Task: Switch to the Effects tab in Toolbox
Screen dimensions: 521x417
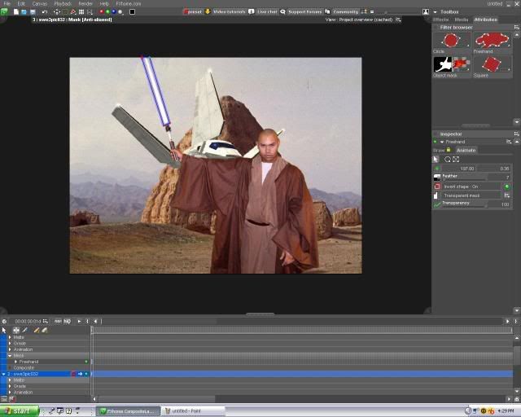Action: (441, 20)
